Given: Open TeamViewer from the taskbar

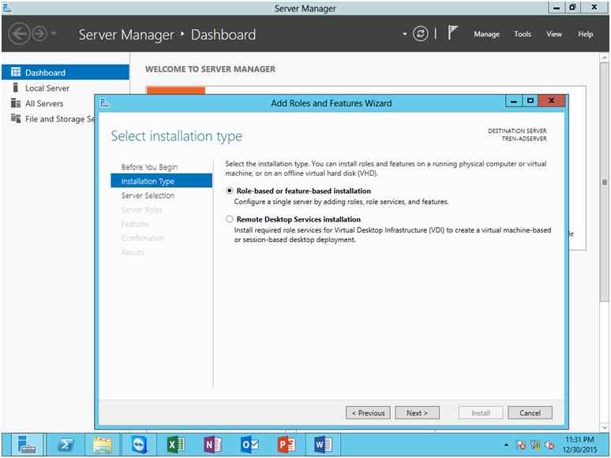Looking at the screenshot, I should 139,445.
